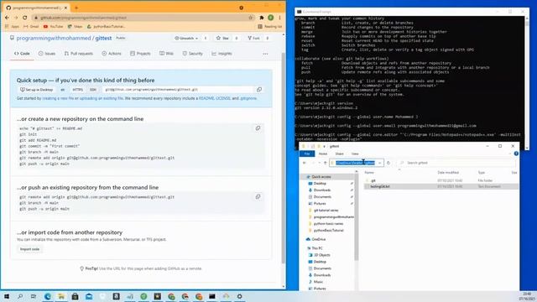Screen dimensions: 537x302
Task: Open the Windows Start menu
Action: pos(7,296)
